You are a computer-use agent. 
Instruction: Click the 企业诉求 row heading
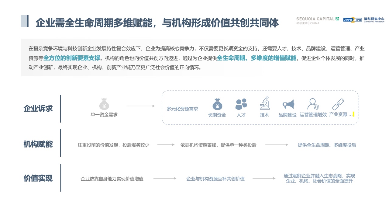click(x=38, y=109)
